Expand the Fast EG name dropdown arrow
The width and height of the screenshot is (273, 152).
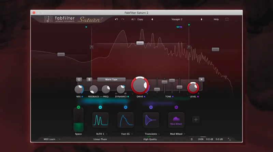(x=132, y=134)
